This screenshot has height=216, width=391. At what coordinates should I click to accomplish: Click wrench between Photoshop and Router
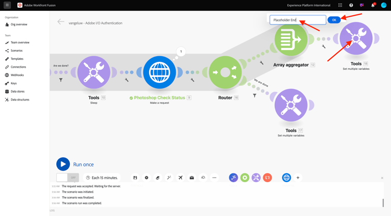(192, 80)
